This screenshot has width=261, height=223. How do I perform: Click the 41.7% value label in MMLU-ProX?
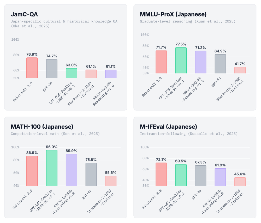click(x=240, y=64)
